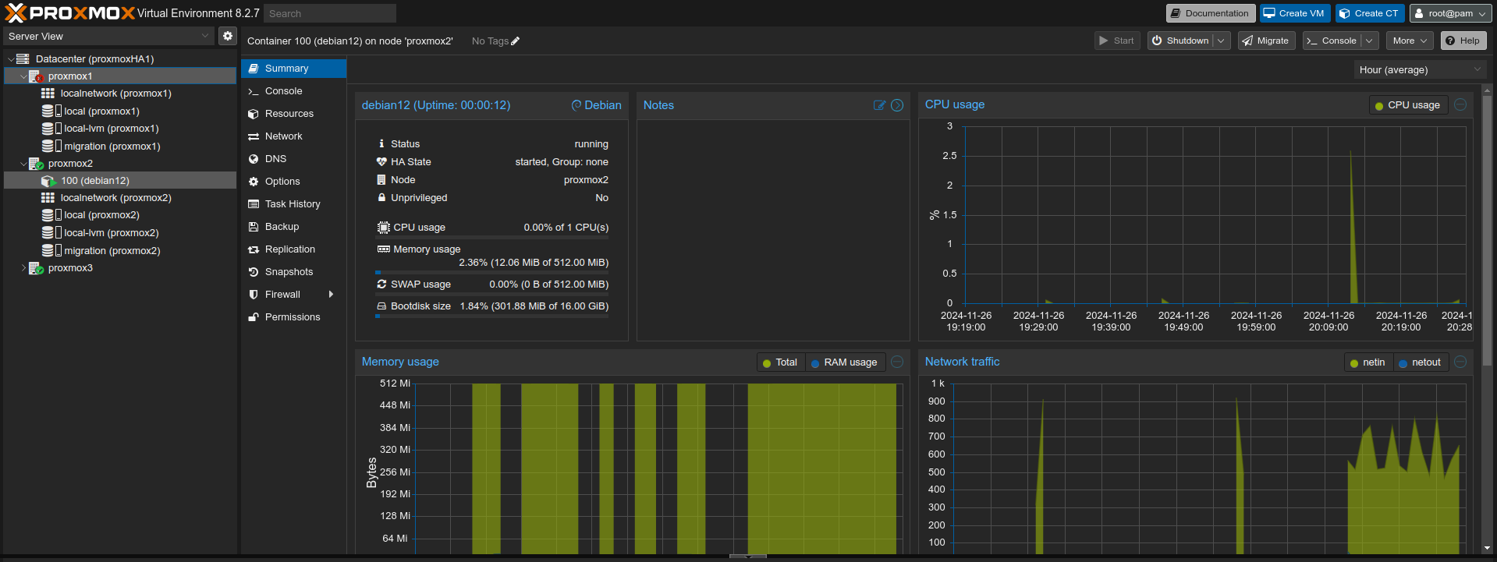1497x562 pixels.
Task: Toggle CPU usage series in chart legend
Action: (x=1408, y=105)
